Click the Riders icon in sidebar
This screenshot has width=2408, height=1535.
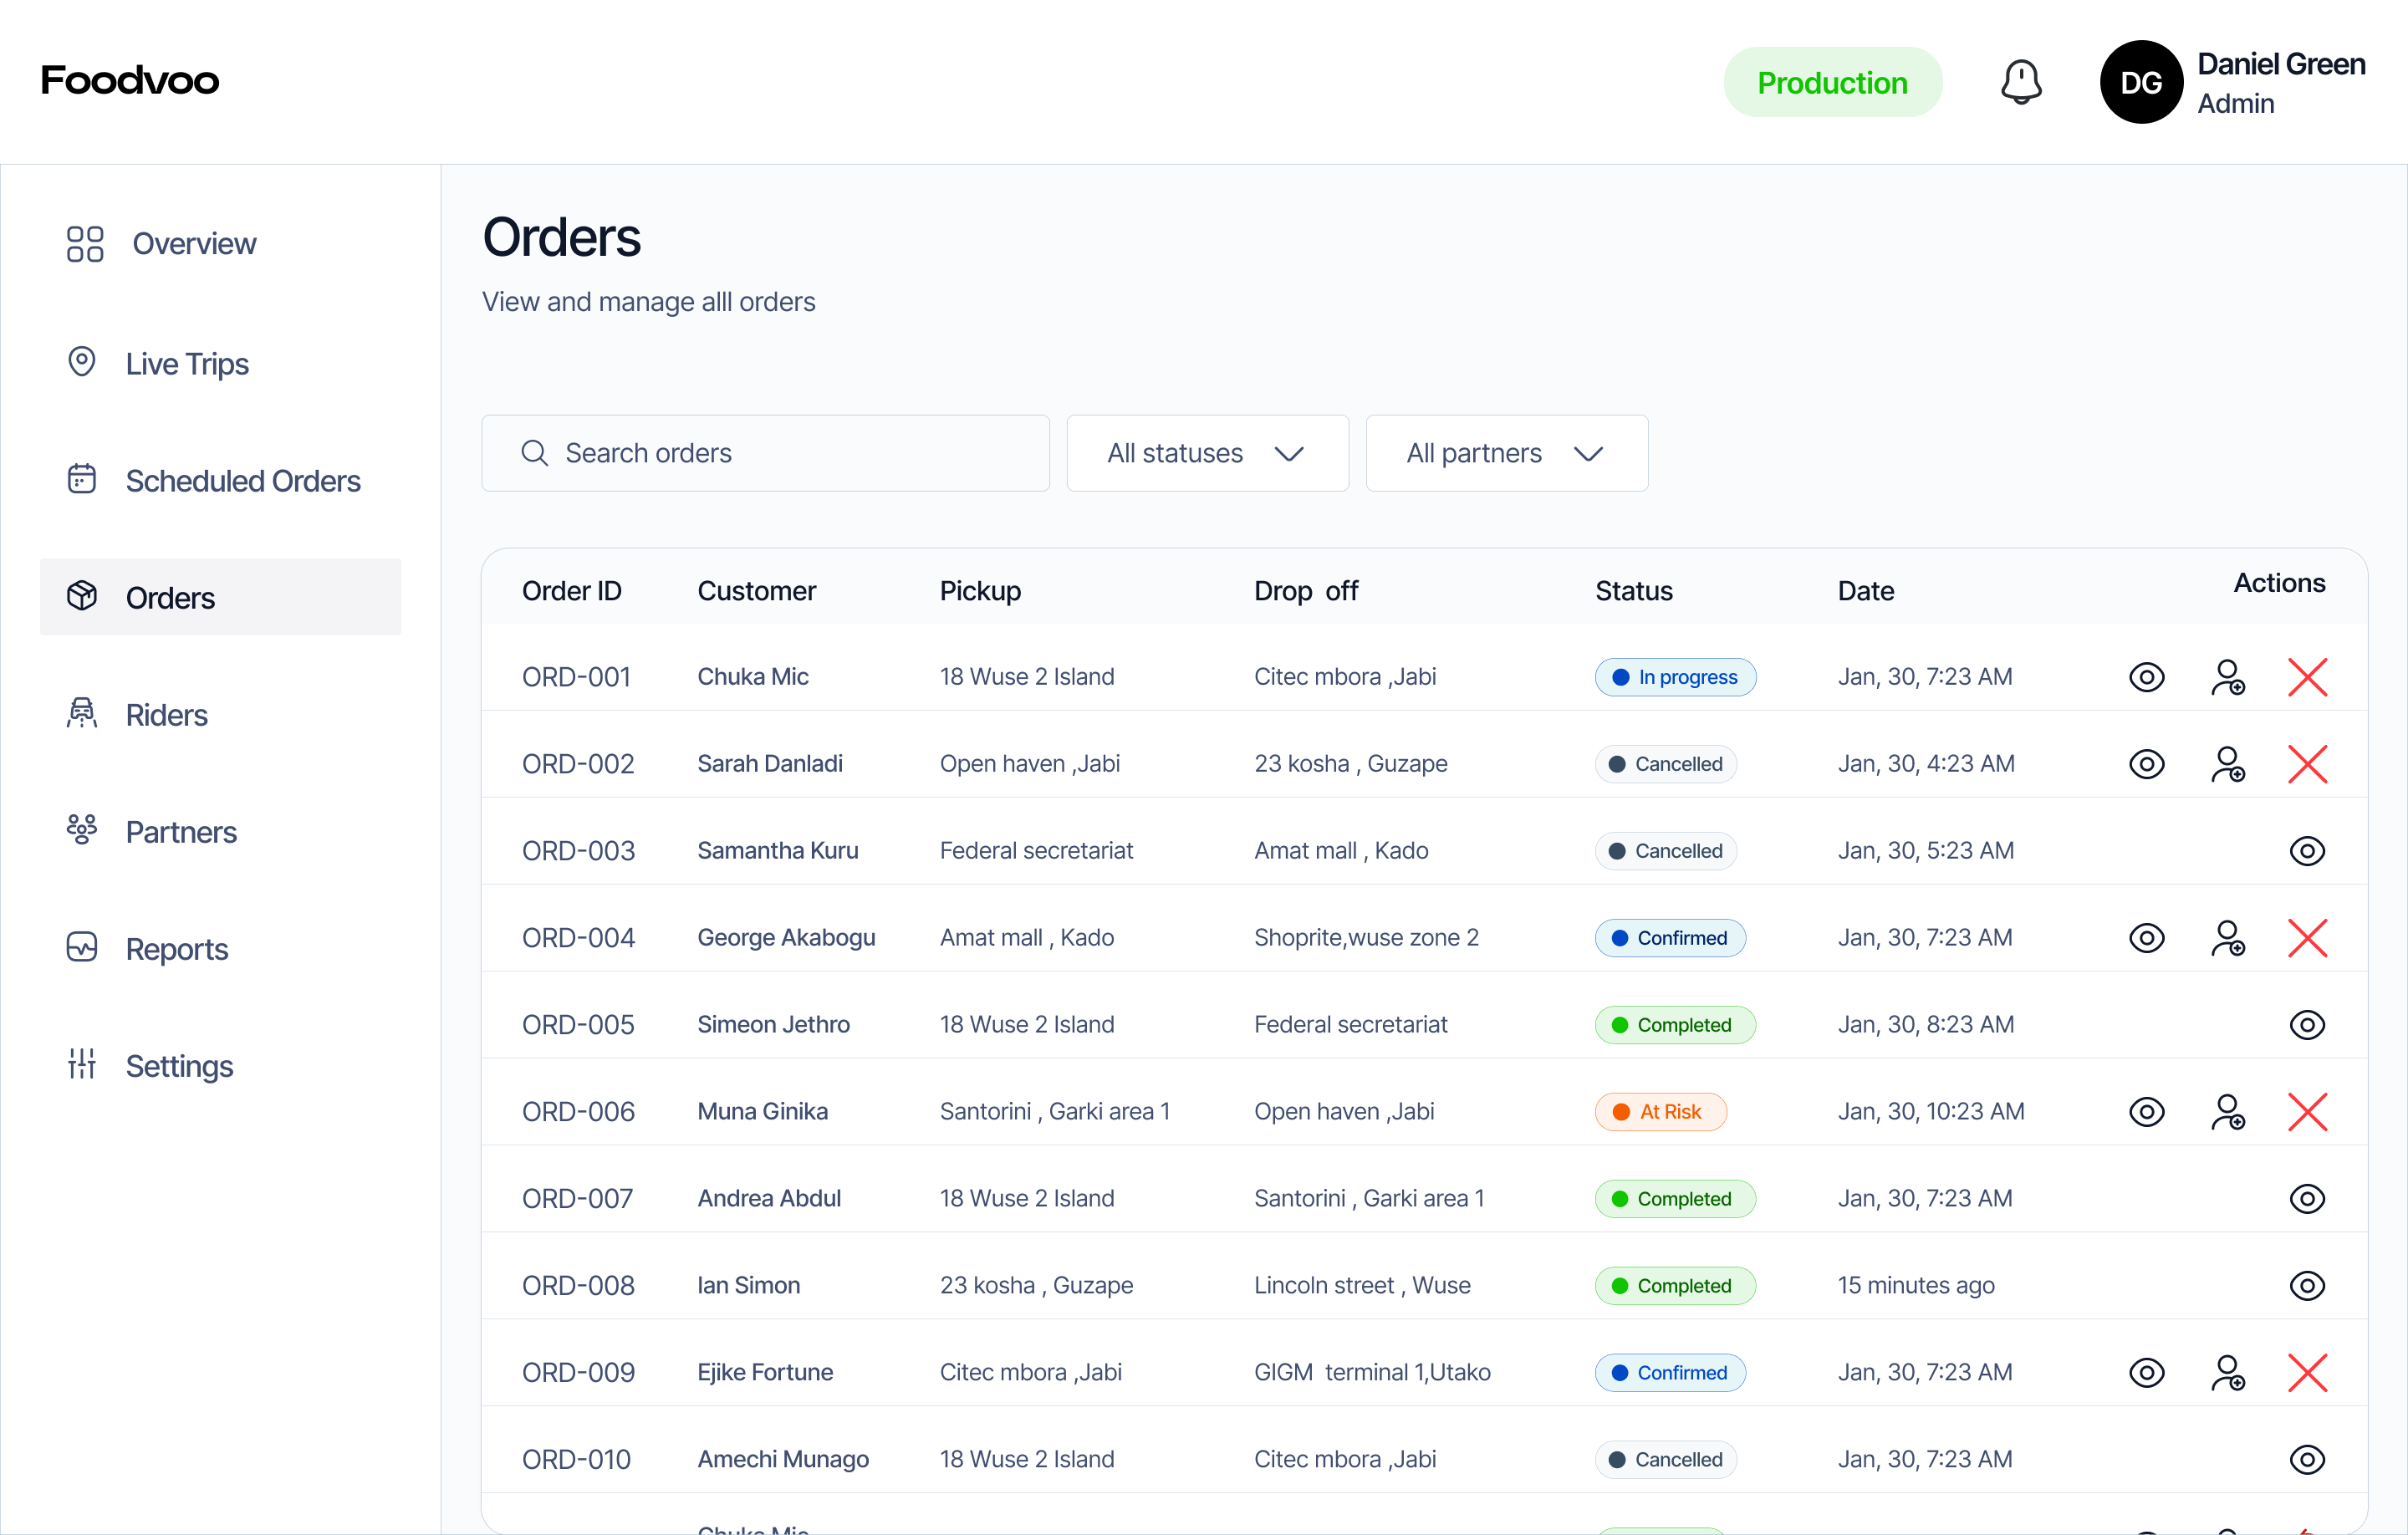coord(82,713)
